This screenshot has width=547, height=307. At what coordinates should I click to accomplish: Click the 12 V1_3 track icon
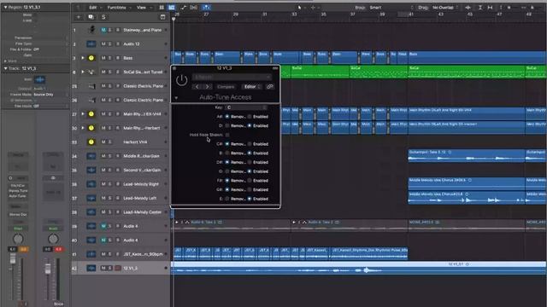pyautogui.click(x=91, y=268)
